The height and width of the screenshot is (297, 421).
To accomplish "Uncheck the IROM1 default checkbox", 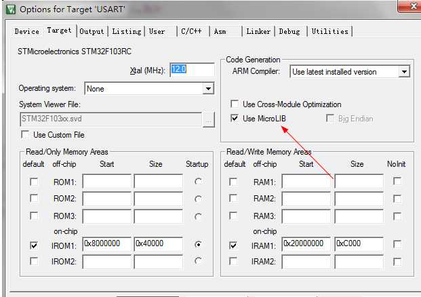I will [x=34, y=245].
